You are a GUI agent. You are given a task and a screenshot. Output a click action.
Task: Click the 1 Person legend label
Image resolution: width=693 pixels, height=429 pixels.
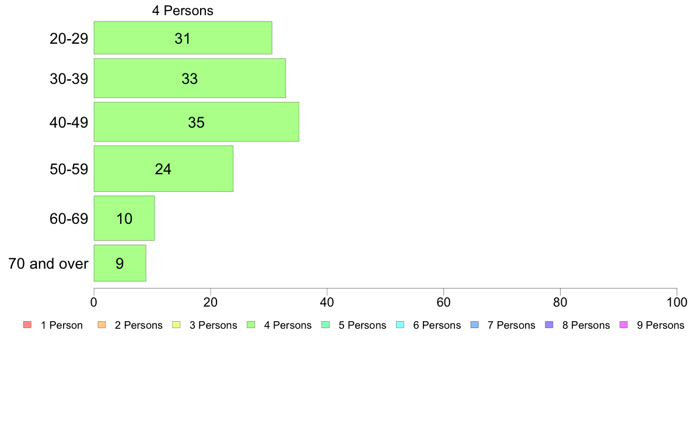coord(61,326)
